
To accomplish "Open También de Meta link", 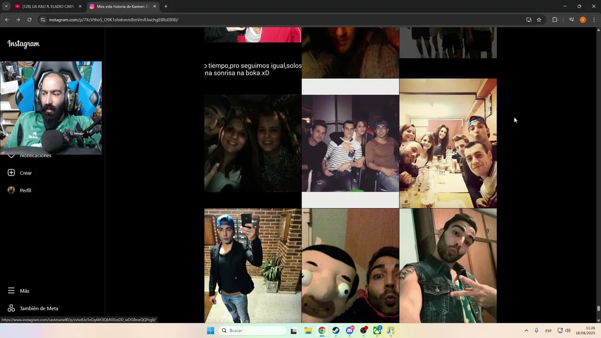I will (x=33, y=308).
